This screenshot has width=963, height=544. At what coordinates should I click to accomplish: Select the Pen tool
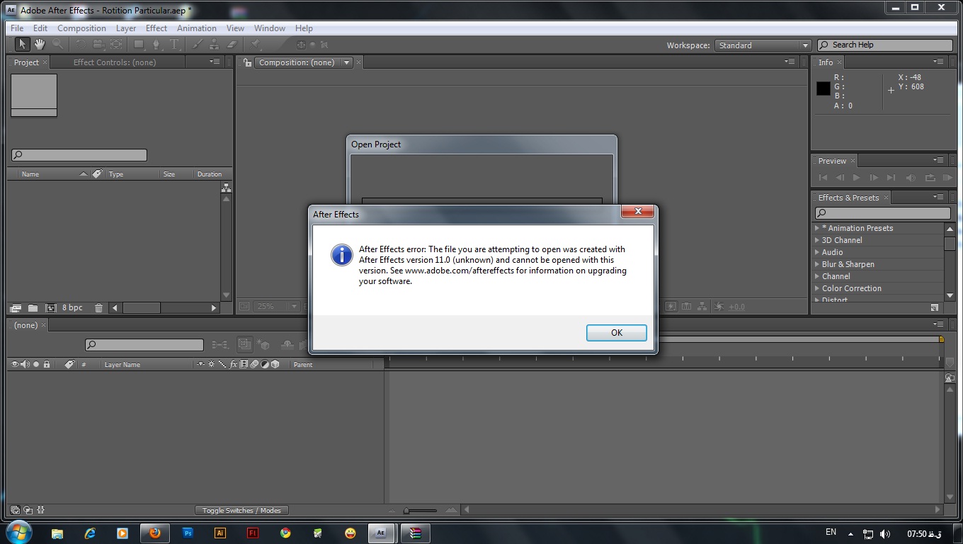(157, 45)
